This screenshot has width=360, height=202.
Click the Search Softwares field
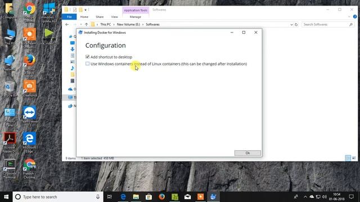point(327,25)
